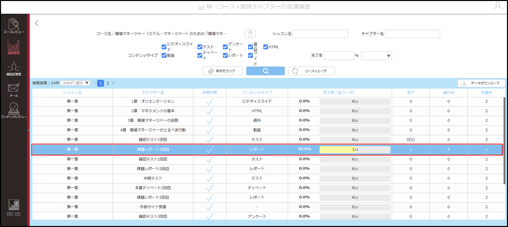The width and height of the screenshot is (508, 227).
Task: Focus the チャプター名 input field
Action: pyautogui.click(x=413, y=34)
